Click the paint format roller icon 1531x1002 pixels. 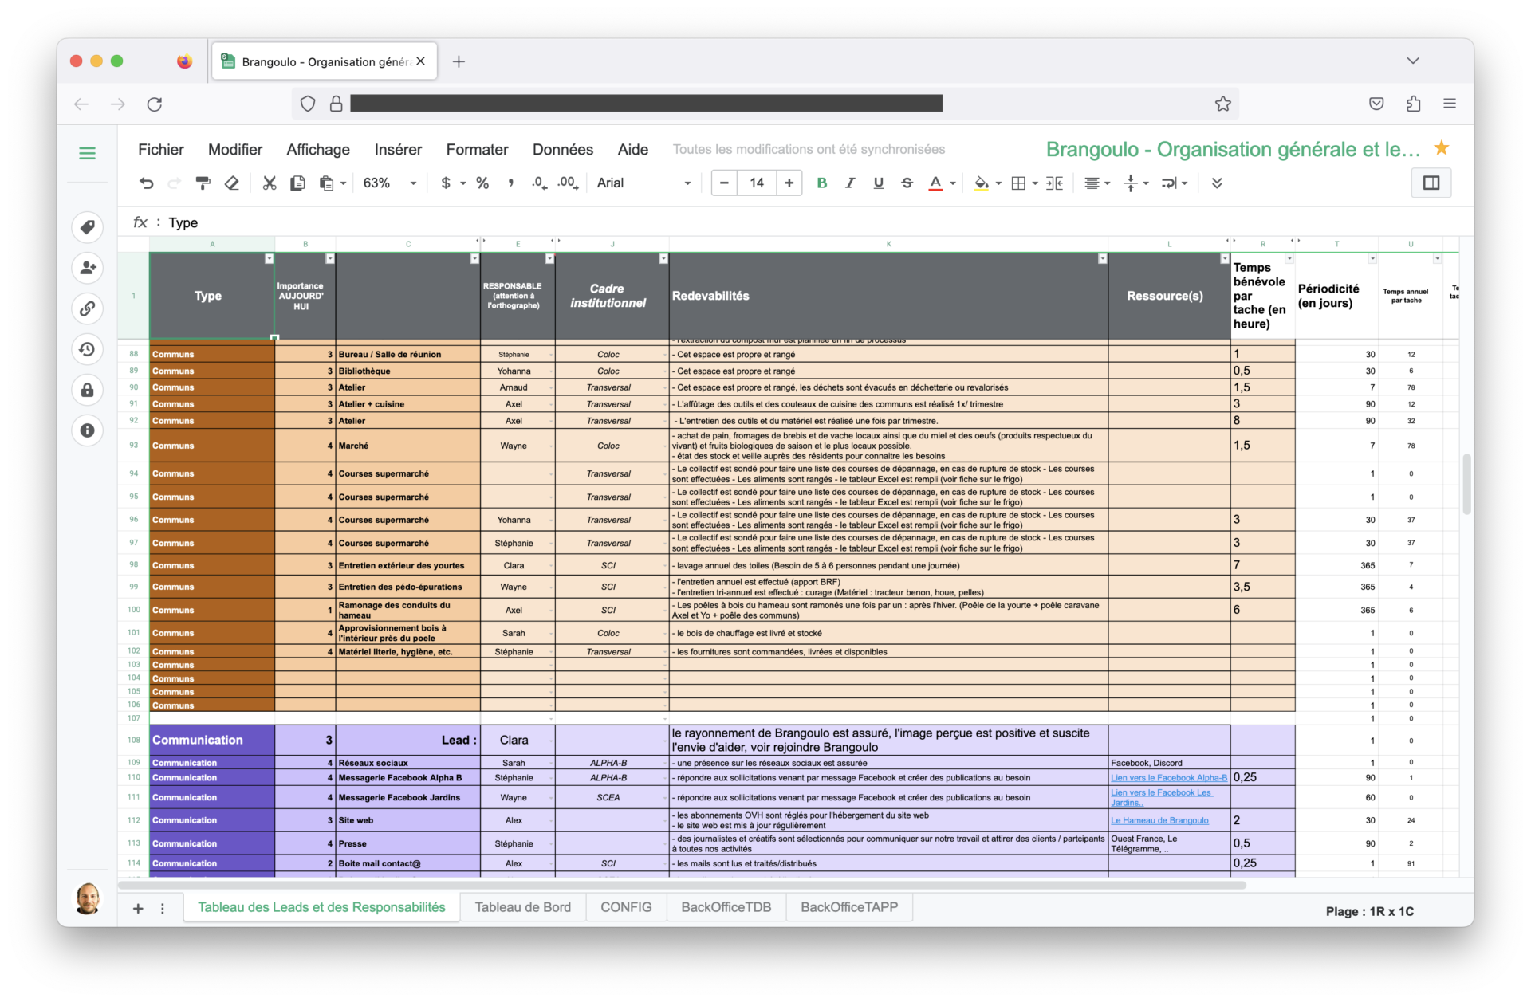click(x=203, y=183)
